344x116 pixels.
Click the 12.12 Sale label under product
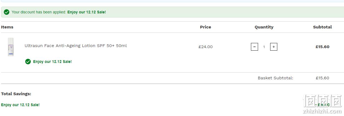(52, 62)
